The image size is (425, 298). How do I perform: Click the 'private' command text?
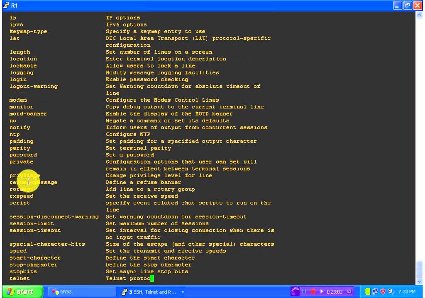[x=22, y=162]
